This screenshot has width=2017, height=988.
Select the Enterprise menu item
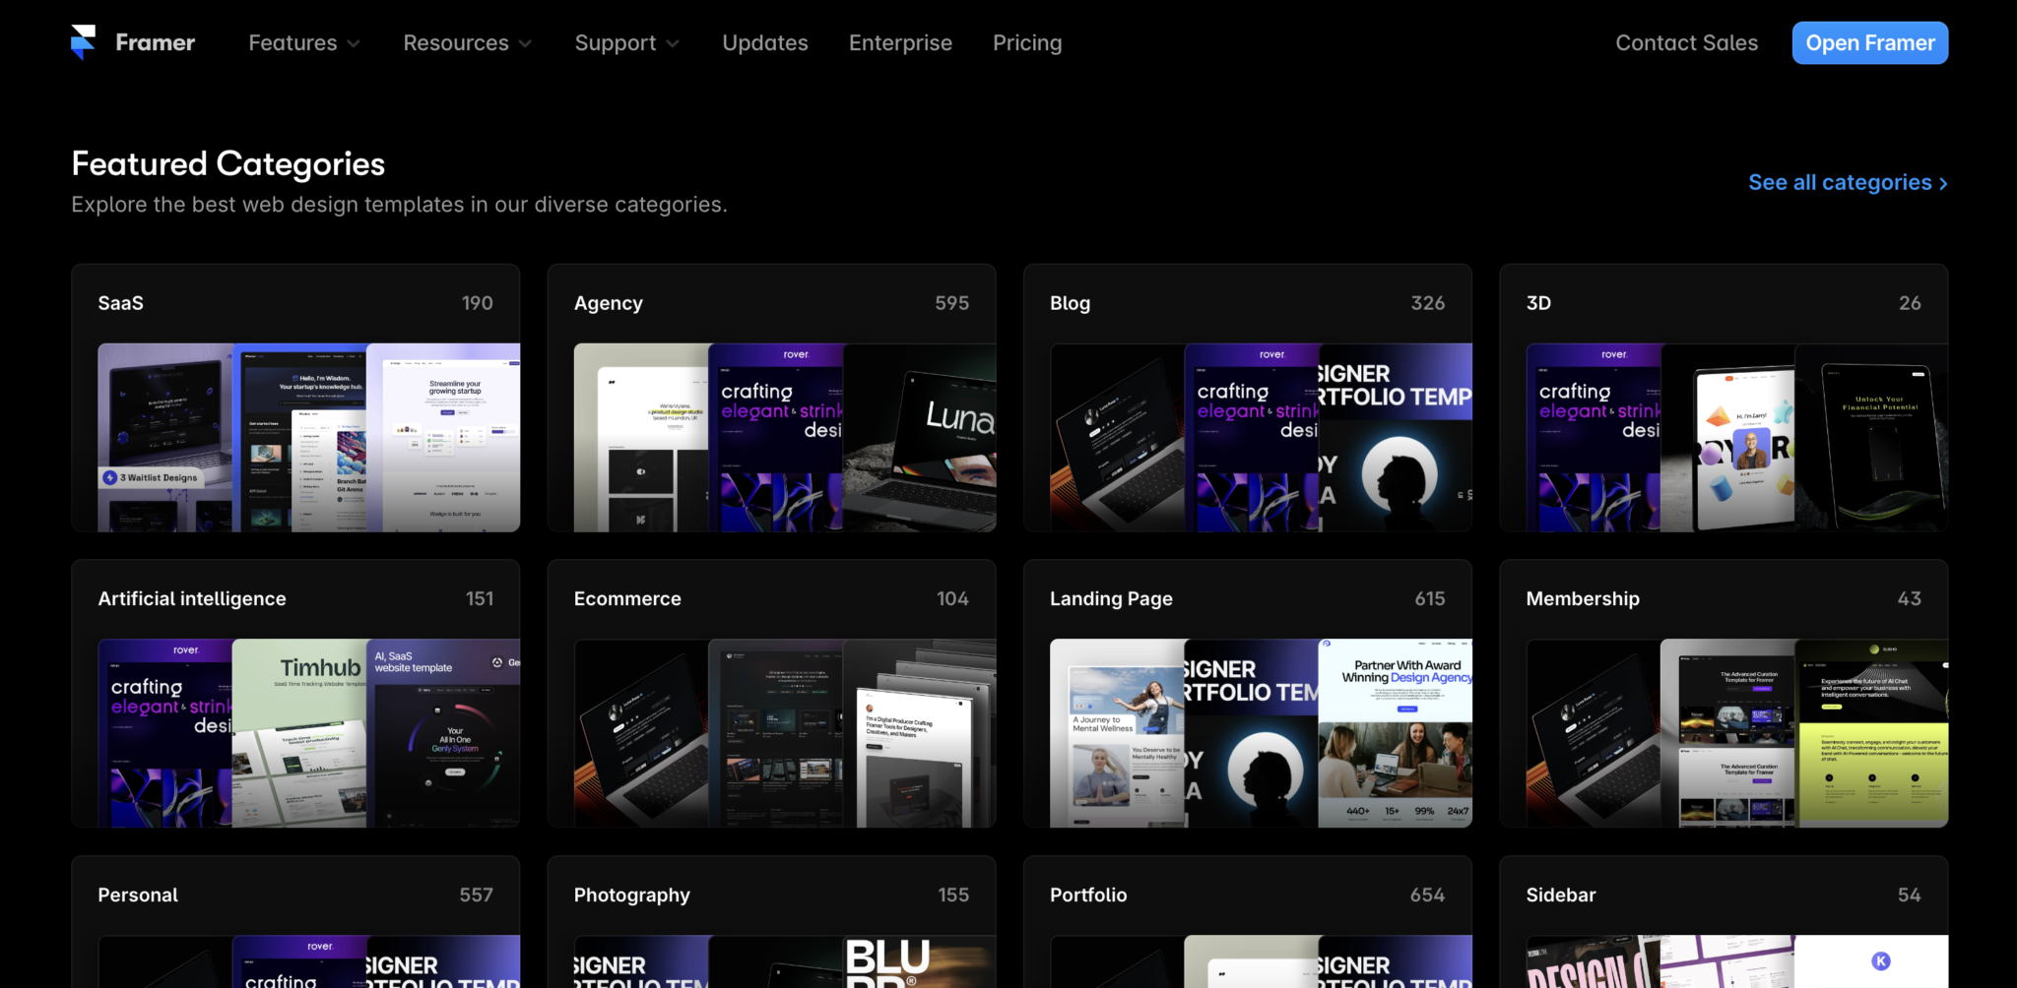tap(900, 42)
